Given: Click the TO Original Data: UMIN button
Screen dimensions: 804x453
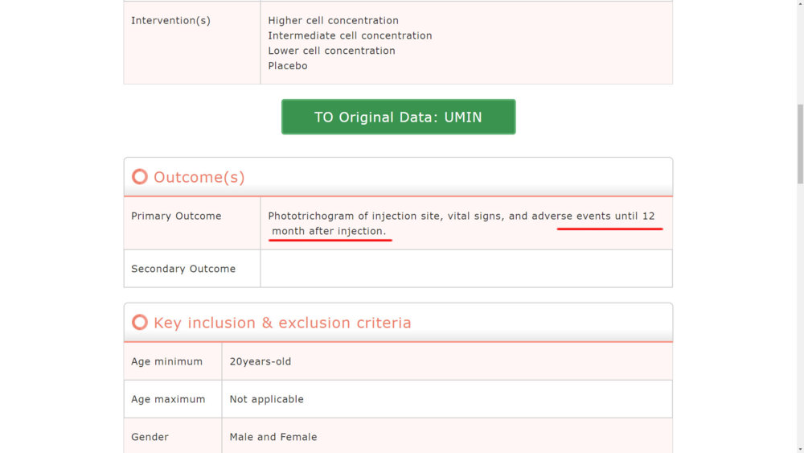Looking at the screenshot, I should [x=398, y=117].
